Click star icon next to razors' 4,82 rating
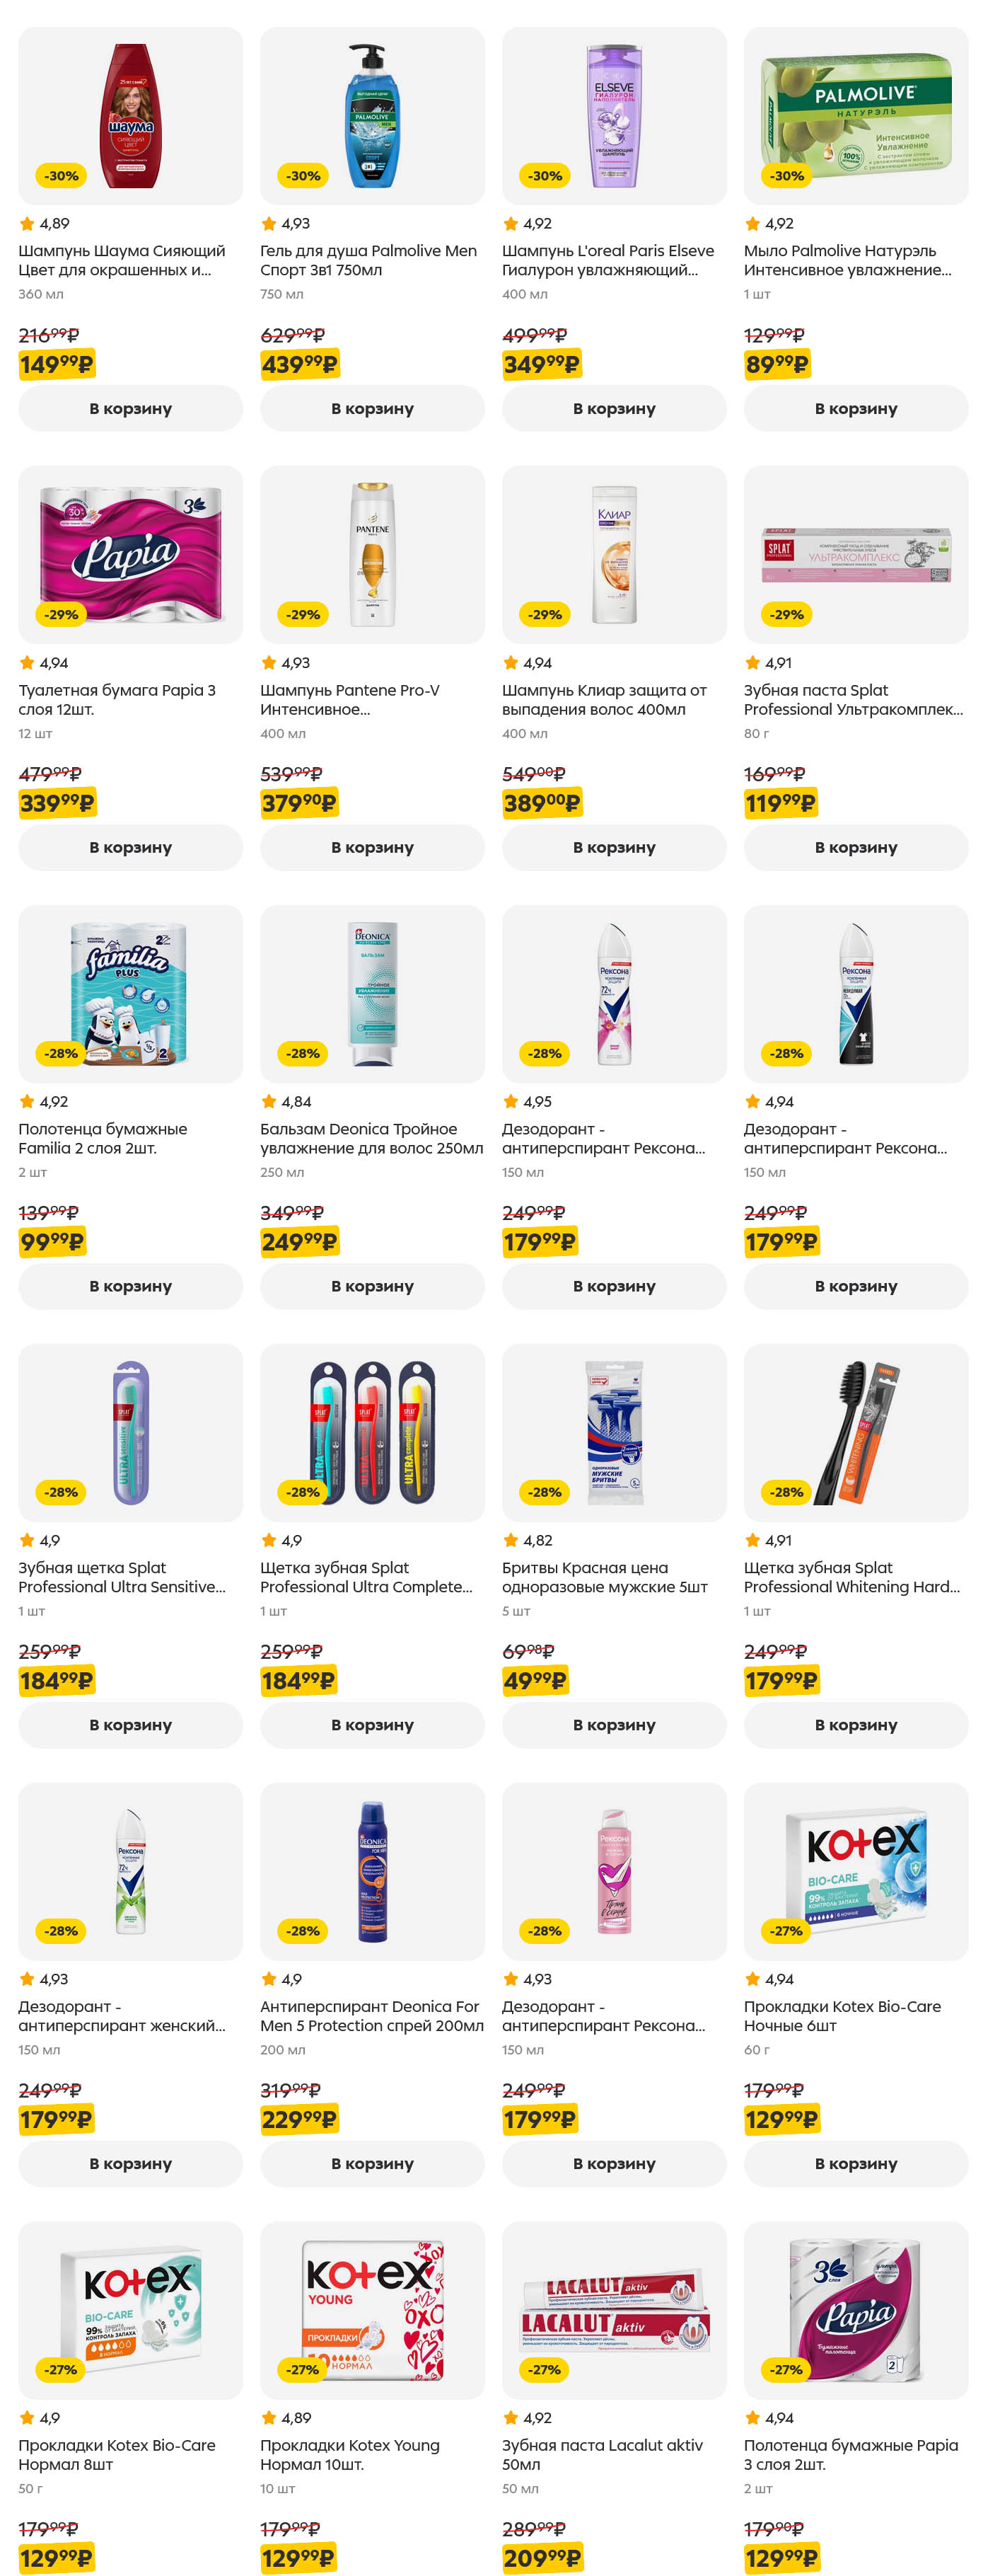1000x2576 pixels. 511,1541
